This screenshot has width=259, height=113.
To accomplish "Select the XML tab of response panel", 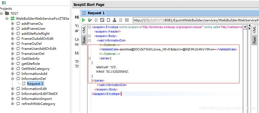I will (x=254, y=30).
